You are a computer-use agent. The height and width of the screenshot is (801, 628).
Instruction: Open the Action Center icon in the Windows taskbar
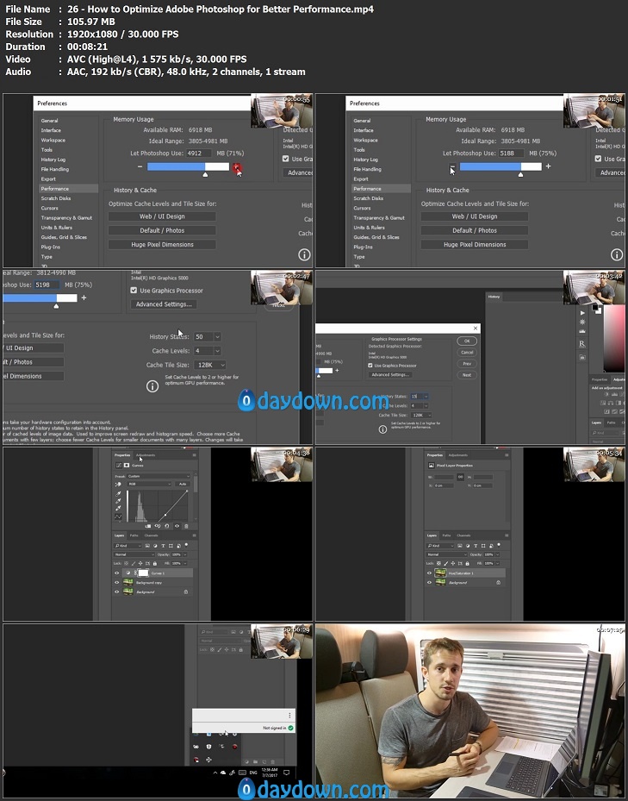[x=286, y=773]
